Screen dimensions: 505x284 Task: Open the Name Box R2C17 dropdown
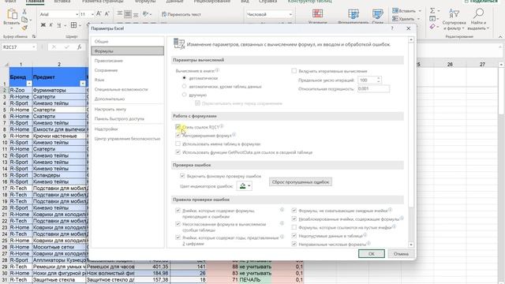click(x=33, y=47)
